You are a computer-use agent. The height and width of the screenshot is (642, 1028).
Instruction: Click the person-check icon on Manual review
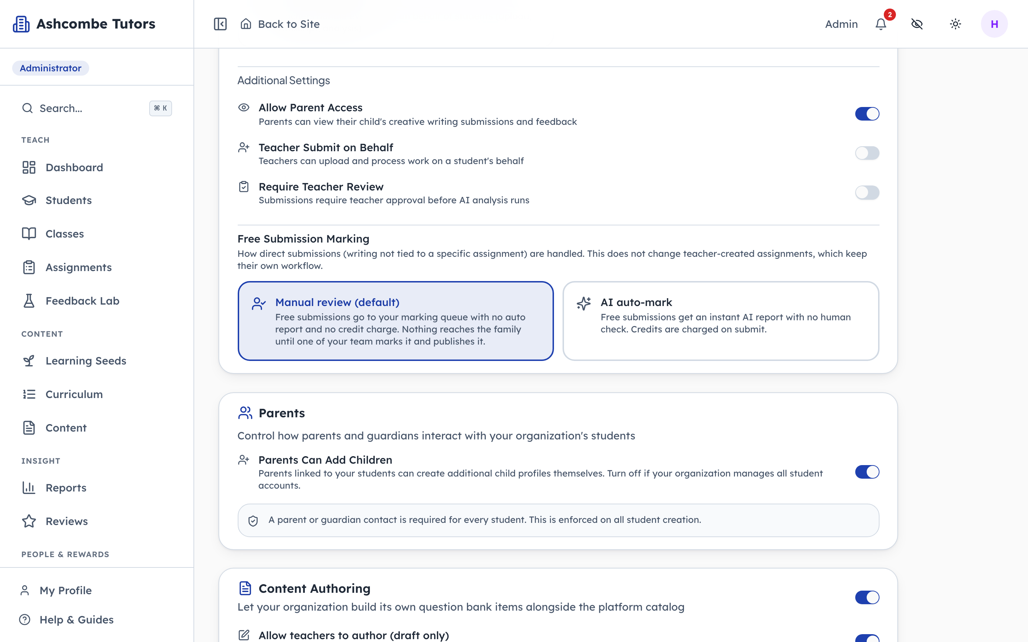pos(259,303)
